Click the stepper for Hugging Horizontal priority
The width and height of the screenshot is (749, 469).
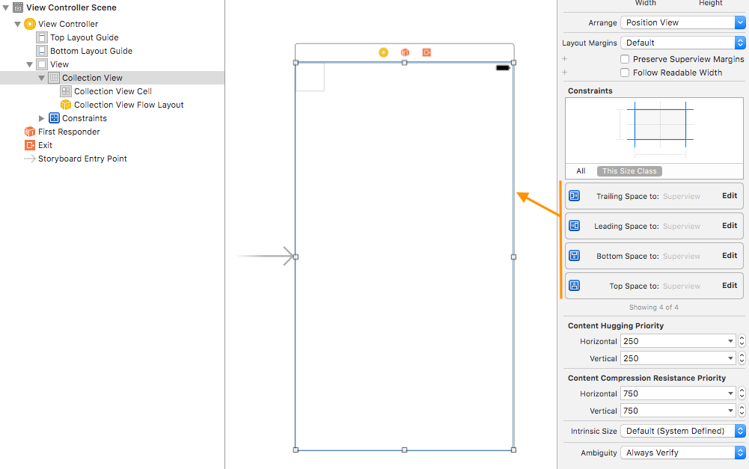742,341
